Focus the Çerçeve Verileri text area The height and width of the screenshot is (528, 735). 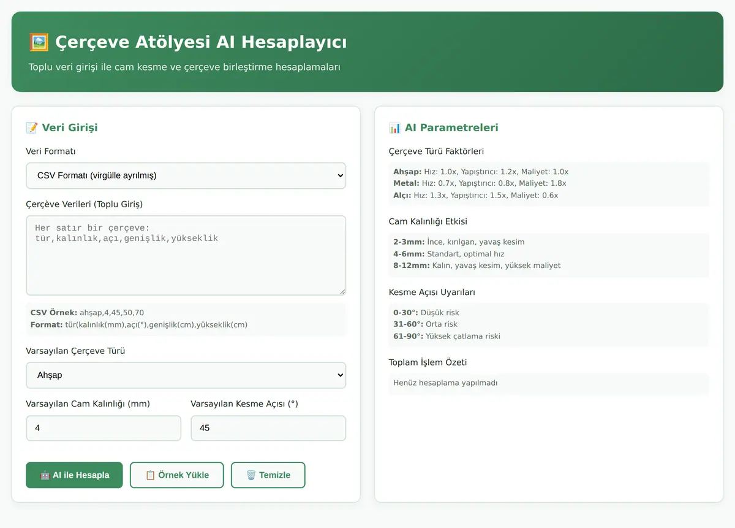[x=186, y=255]
